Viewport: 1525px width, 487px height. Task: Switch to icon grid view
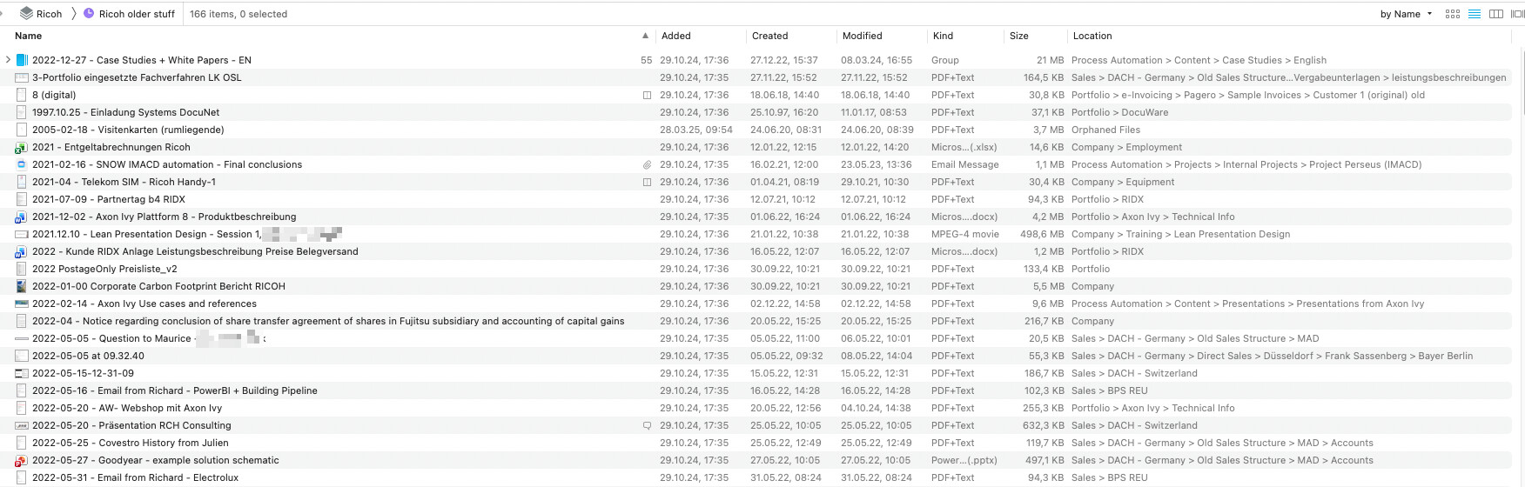[1452, 14]
